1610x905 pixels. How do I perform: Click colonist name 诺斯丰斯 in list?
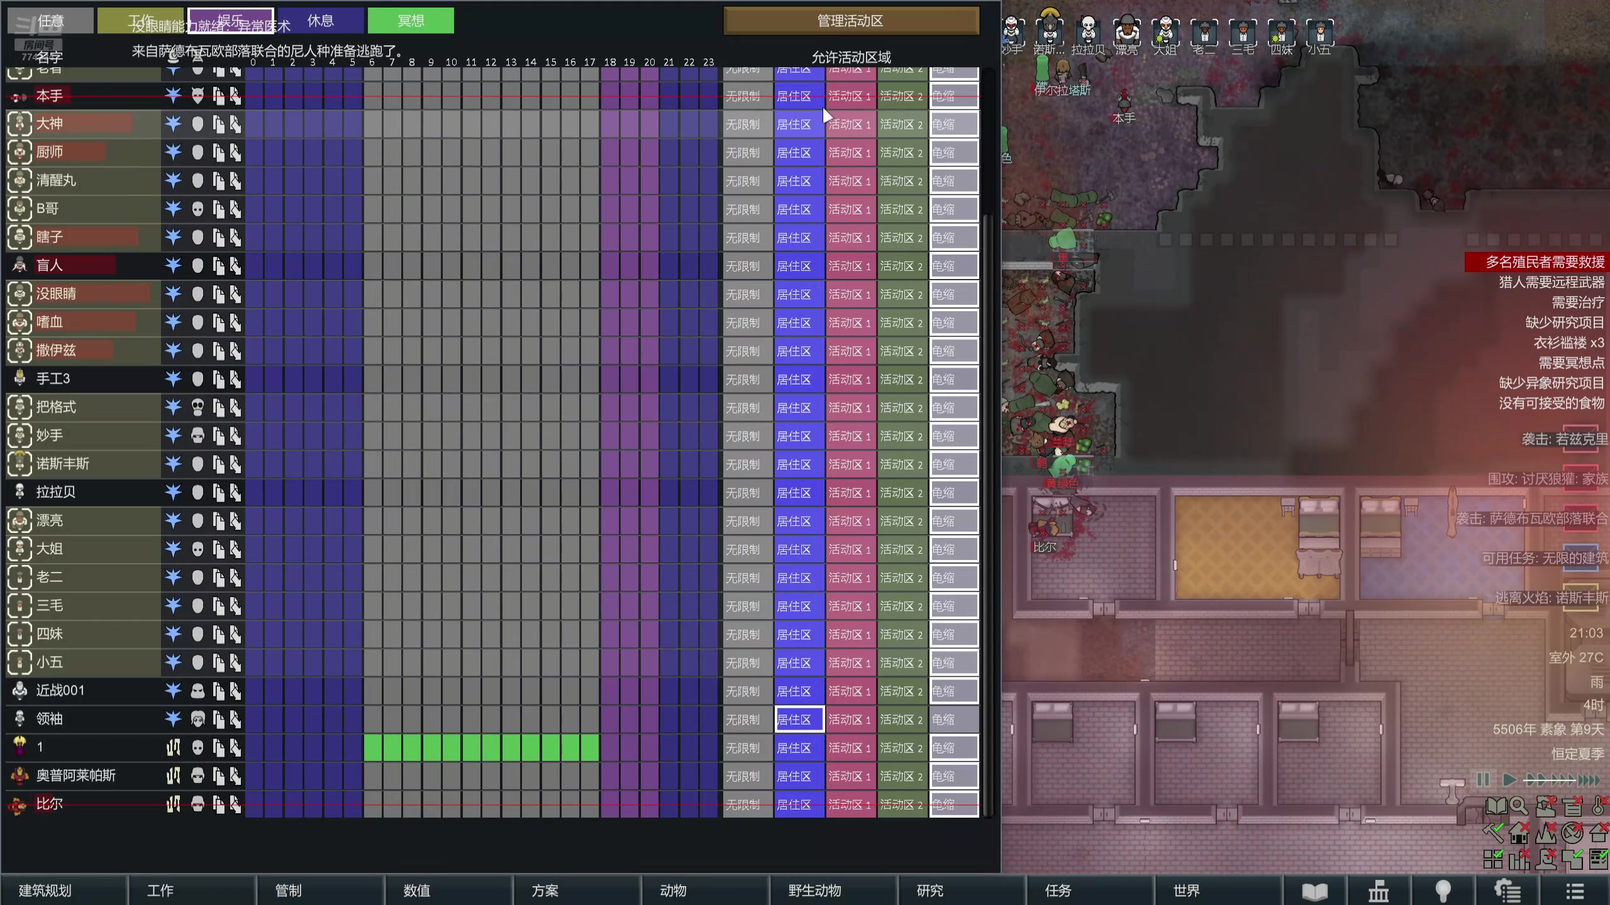(62, 464)
